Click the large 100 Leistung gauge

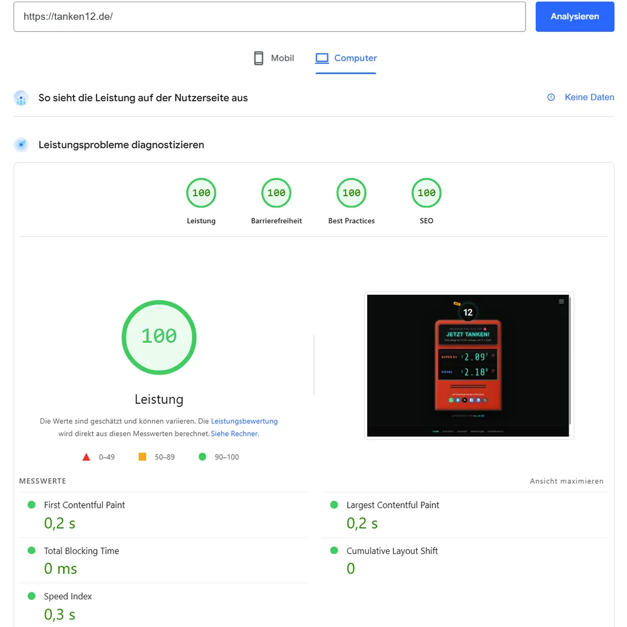[x=159, y=337]
